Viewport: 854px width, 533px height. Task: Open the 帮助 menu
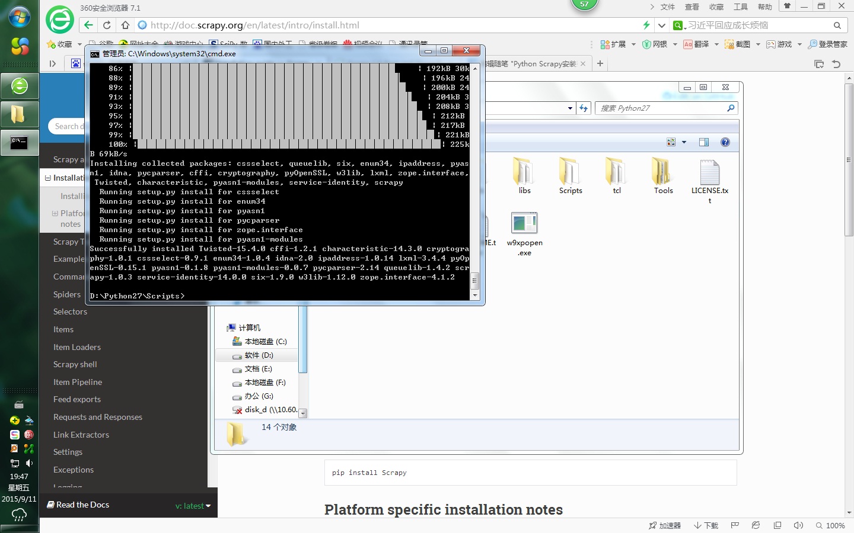765,7
